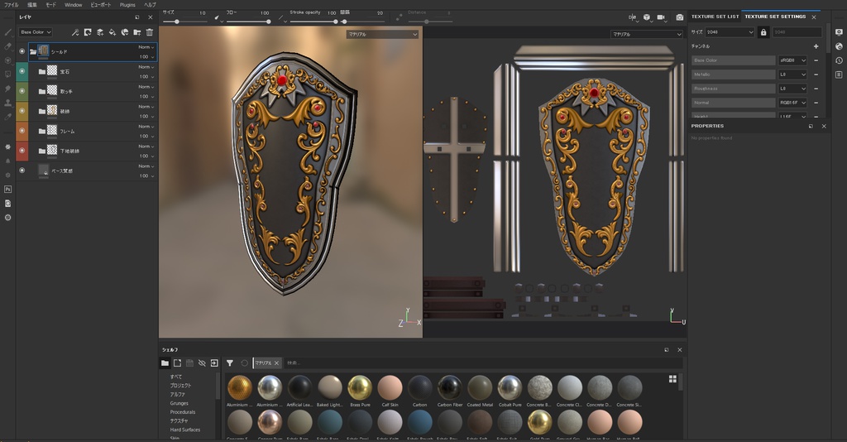The height and width of the screenshot is (442, 847).
Task: Switch to TEXTURE SET LIST tab
Action: pos(715,17)
